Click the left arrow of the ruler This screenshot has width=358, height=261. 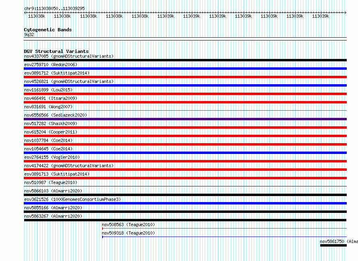(x=25, y=13)
